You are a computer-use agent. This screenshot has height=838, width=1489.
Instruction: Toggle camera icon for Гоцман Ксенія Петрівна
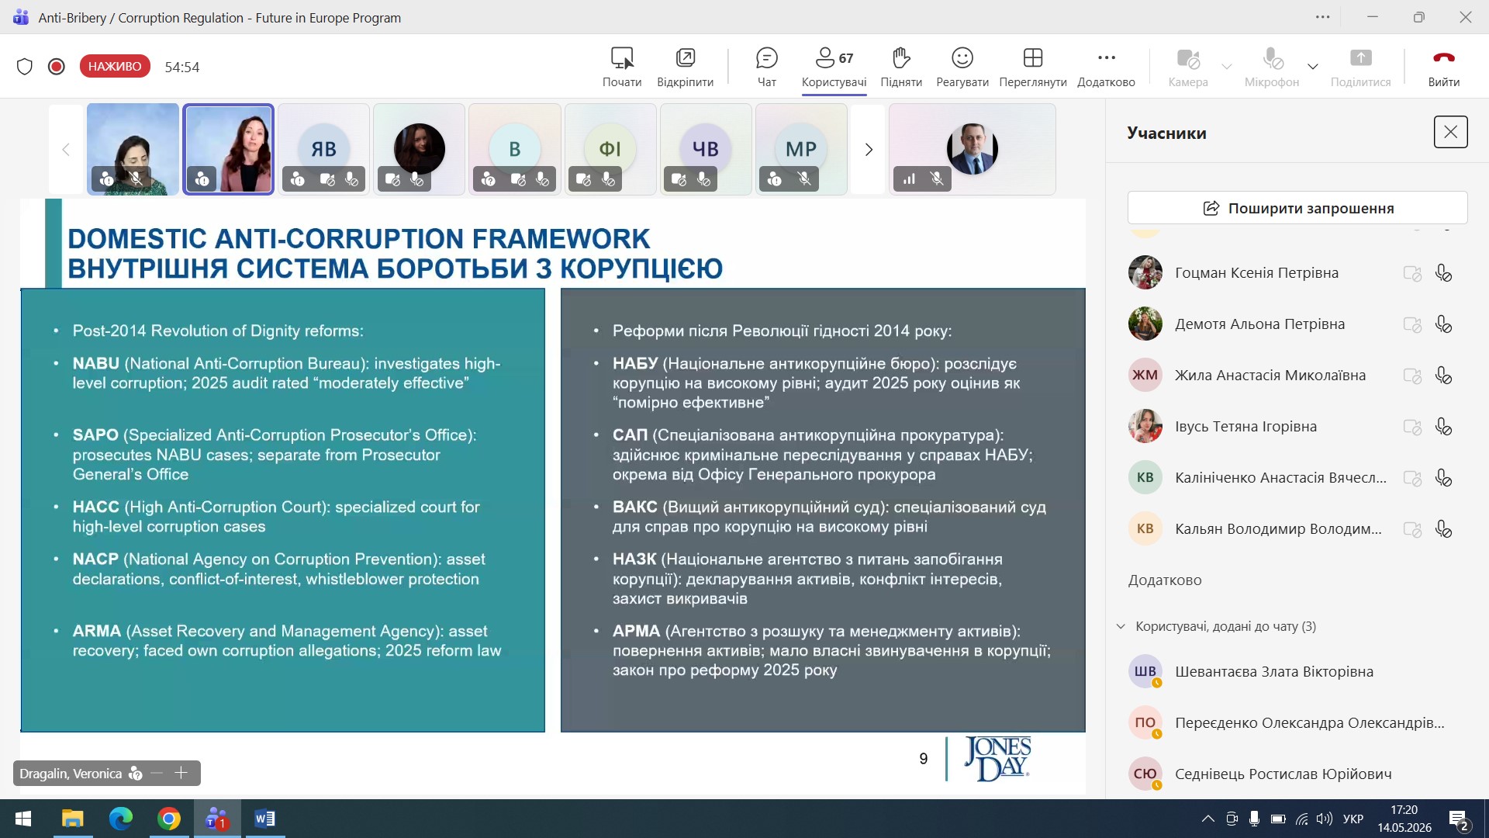(1412, 273)
